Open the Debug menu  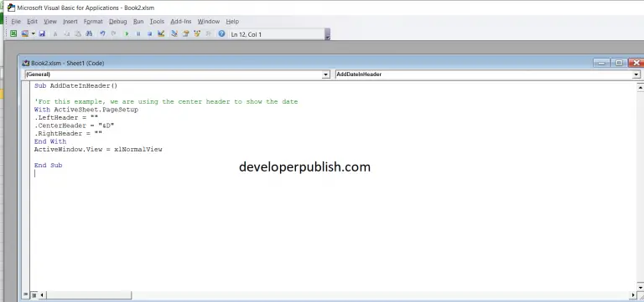[118, 21]
